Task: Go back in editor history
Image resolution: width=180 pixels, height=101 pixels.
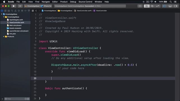Action: (x=36, y=11)
